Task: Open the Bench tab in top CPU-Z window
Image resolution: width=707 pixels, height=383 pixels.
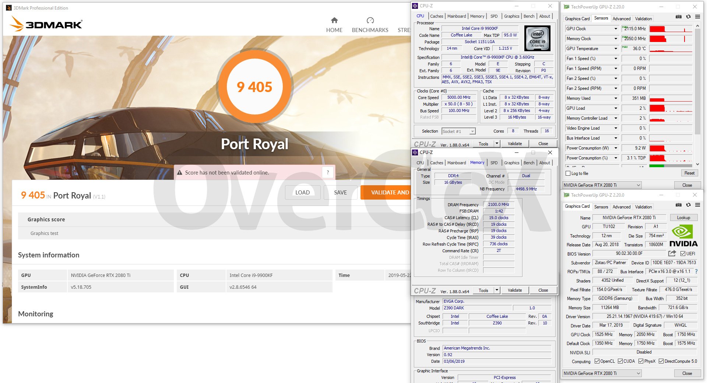Action: click(x=529, y=16)
